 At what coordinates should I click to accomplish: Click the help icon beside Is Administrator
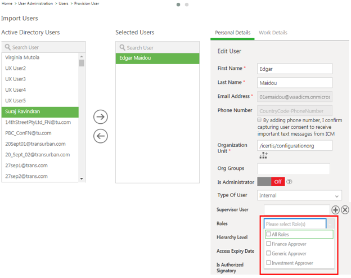[x=289, y=182]
